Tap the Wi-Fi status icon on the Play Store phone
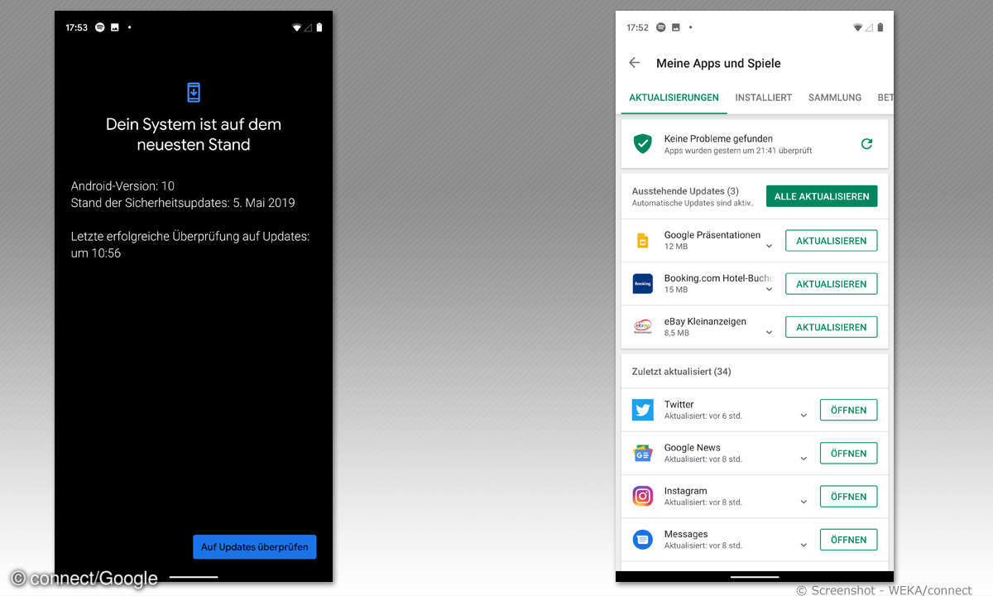Image resolution: width=993 pixels, height=596 pixels. (858, 27)
